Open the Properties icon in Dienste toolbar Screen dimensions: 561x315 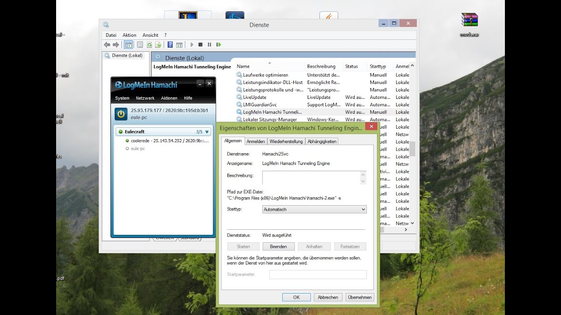point(140,45)
